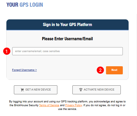Click the GPS LOGIN light-blue title text
The image size is (137, 116).
click(31, 5)
